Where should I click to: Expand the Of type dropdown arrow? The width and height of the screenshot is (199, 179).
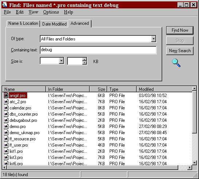click(153, 39)
